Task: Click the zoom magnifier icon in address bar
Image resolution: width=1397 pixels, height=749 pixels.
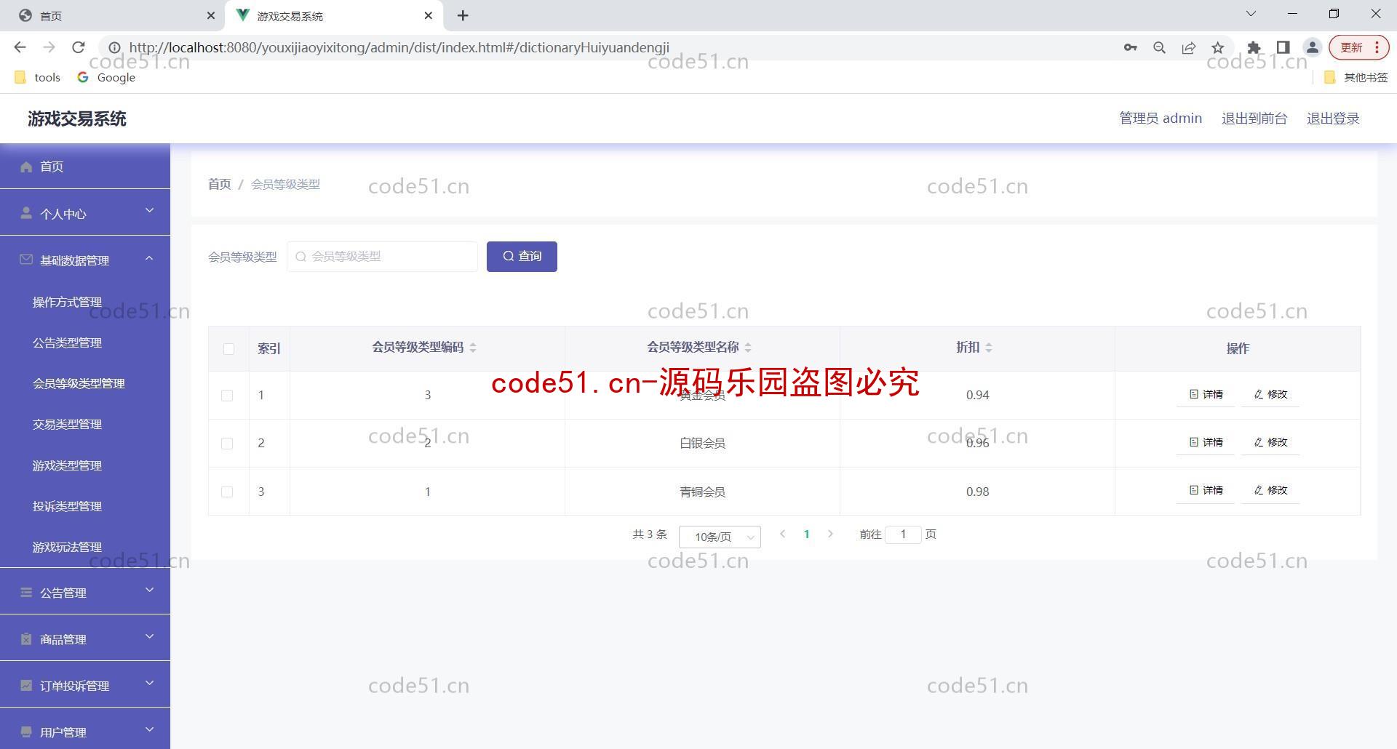Action: tap(1160, 47)
